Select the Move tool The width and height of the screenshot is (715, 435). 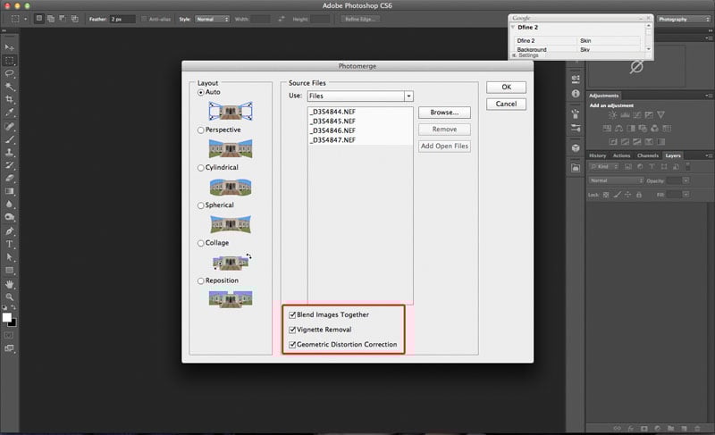coord(9,47)
